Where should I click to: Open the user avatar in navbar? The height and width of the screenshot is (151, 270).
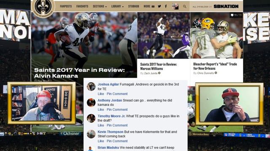(x=175, y=7)
